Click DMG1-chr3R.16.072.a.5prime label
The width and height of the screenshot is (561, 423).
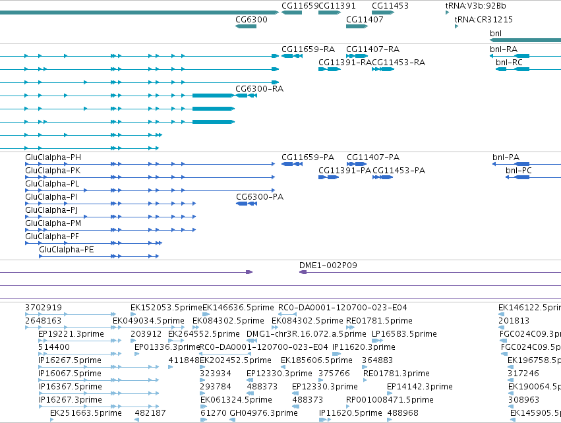[307, 334]
